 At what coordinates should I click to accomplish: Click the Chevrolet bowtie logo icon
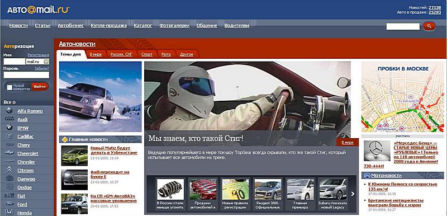coord(9,153)
